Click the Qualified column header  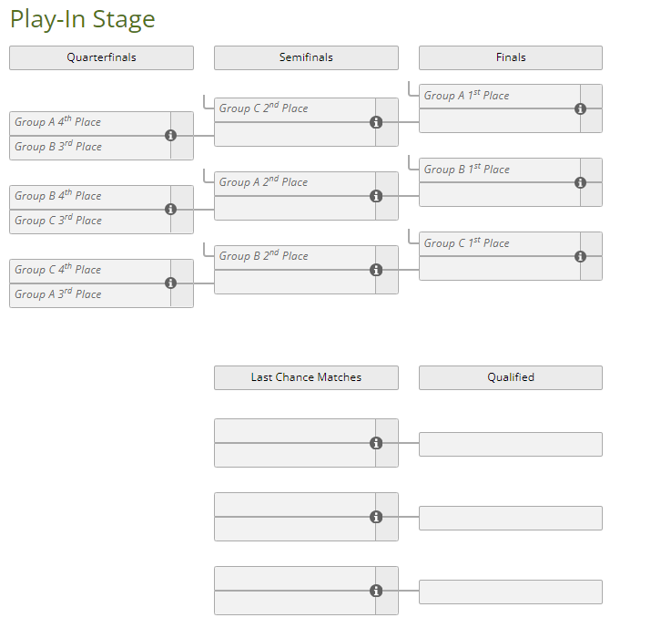[x=511, y=377]
